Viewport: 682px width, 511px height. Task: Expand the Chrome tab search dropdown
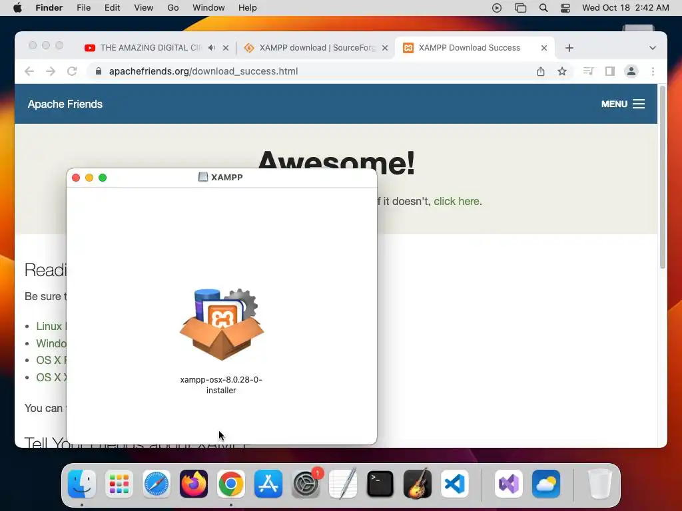point(653,48)
